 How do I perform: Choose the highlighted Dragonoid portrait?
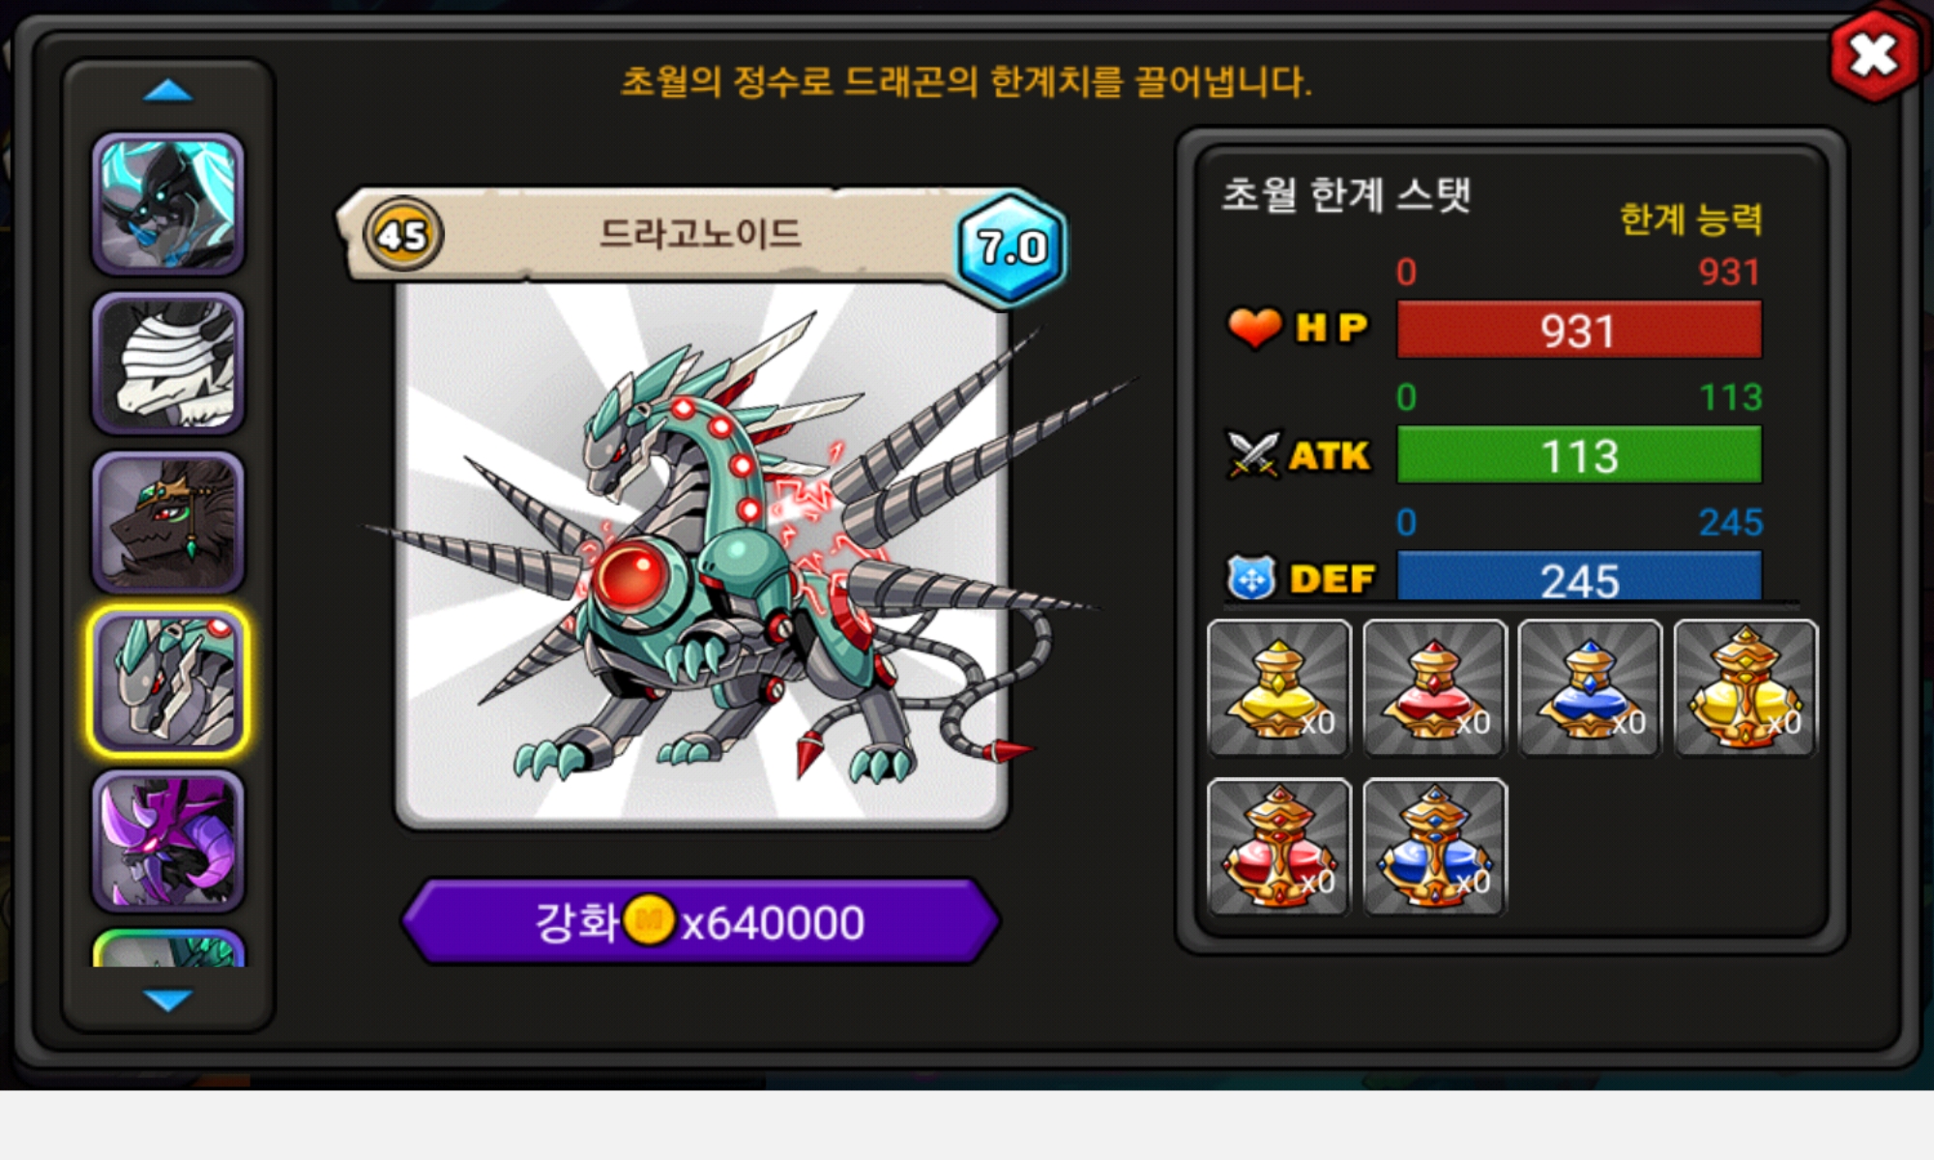click(x=168, y=681)
